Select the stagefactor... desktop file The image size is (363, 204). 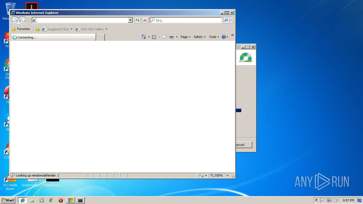click(x=53, y=183)
